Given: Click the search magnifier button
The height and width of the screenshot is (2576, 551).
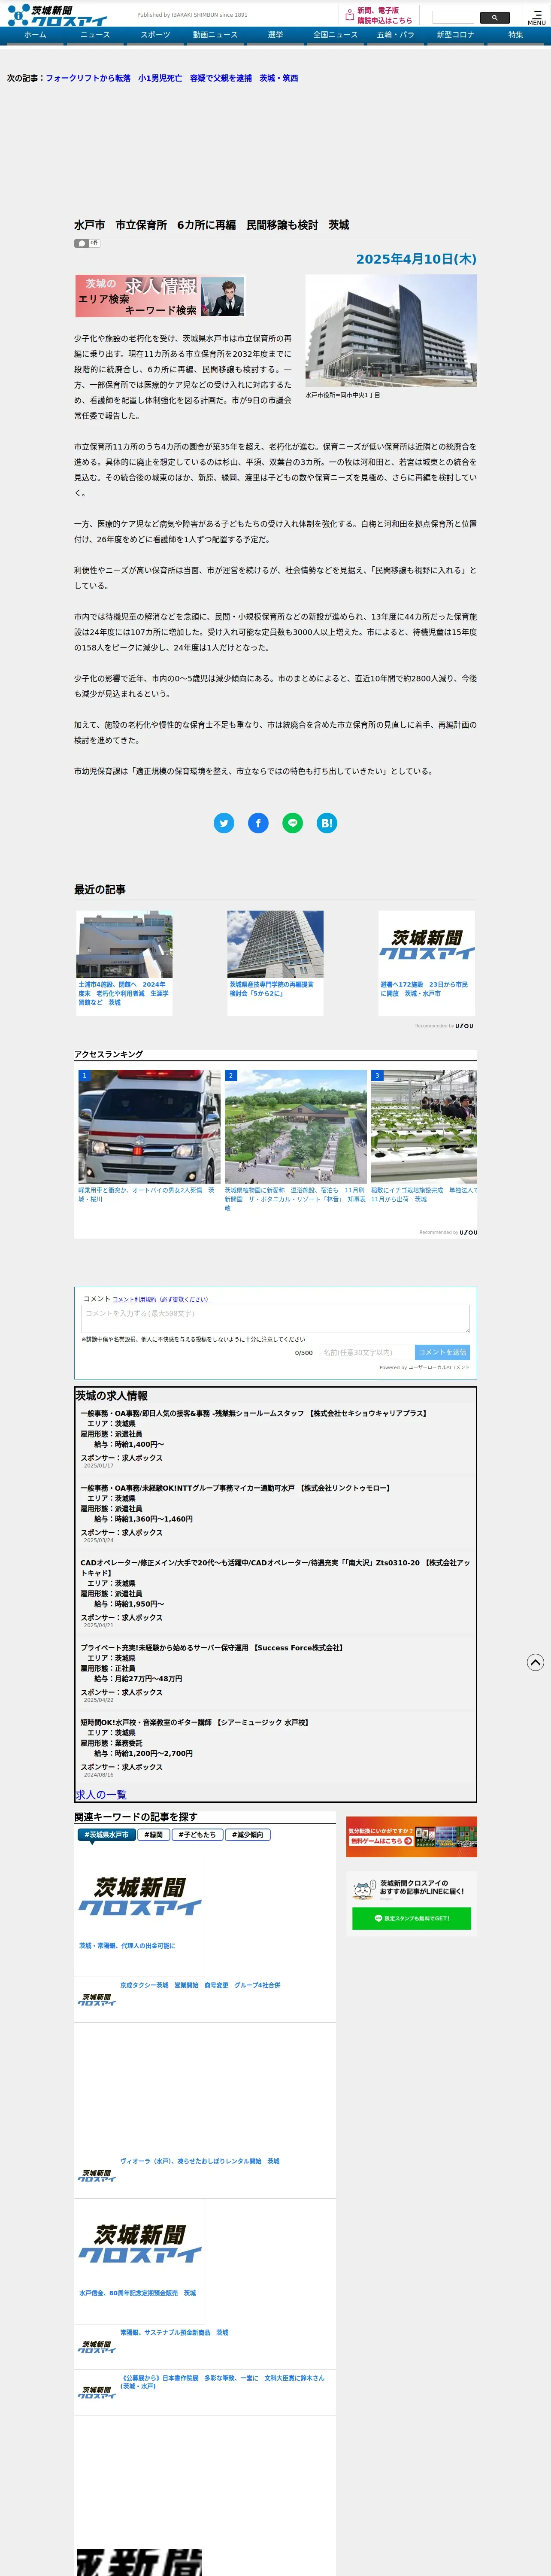Looking at the screenshot, I should [494, 17].
